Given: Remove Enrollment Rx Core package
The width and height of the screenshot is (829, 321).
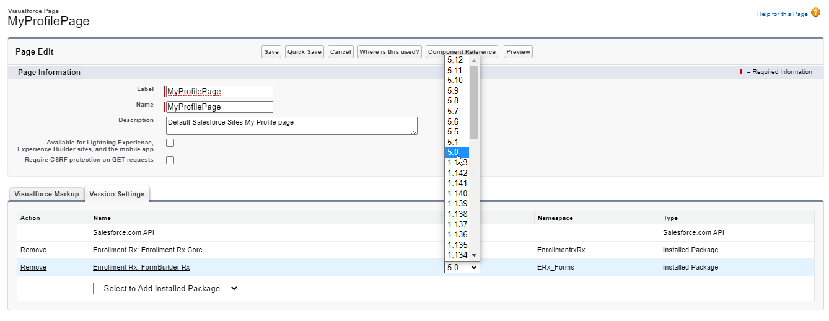Looking at the screenshot, I should [x=33, y=250].
